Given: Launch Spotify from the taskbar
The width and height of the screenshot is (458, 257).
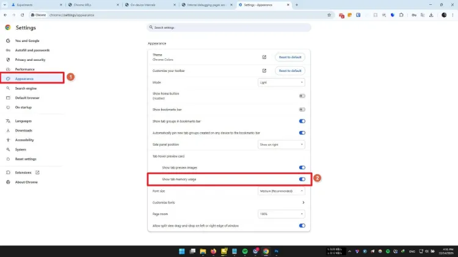Looking at the screenshot, I should pyautogui.click(x=245, y=251).
